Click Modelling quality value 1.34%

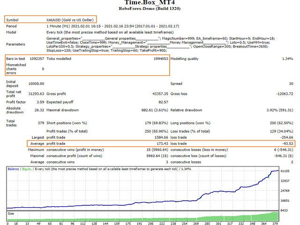[x=287, y=59]
